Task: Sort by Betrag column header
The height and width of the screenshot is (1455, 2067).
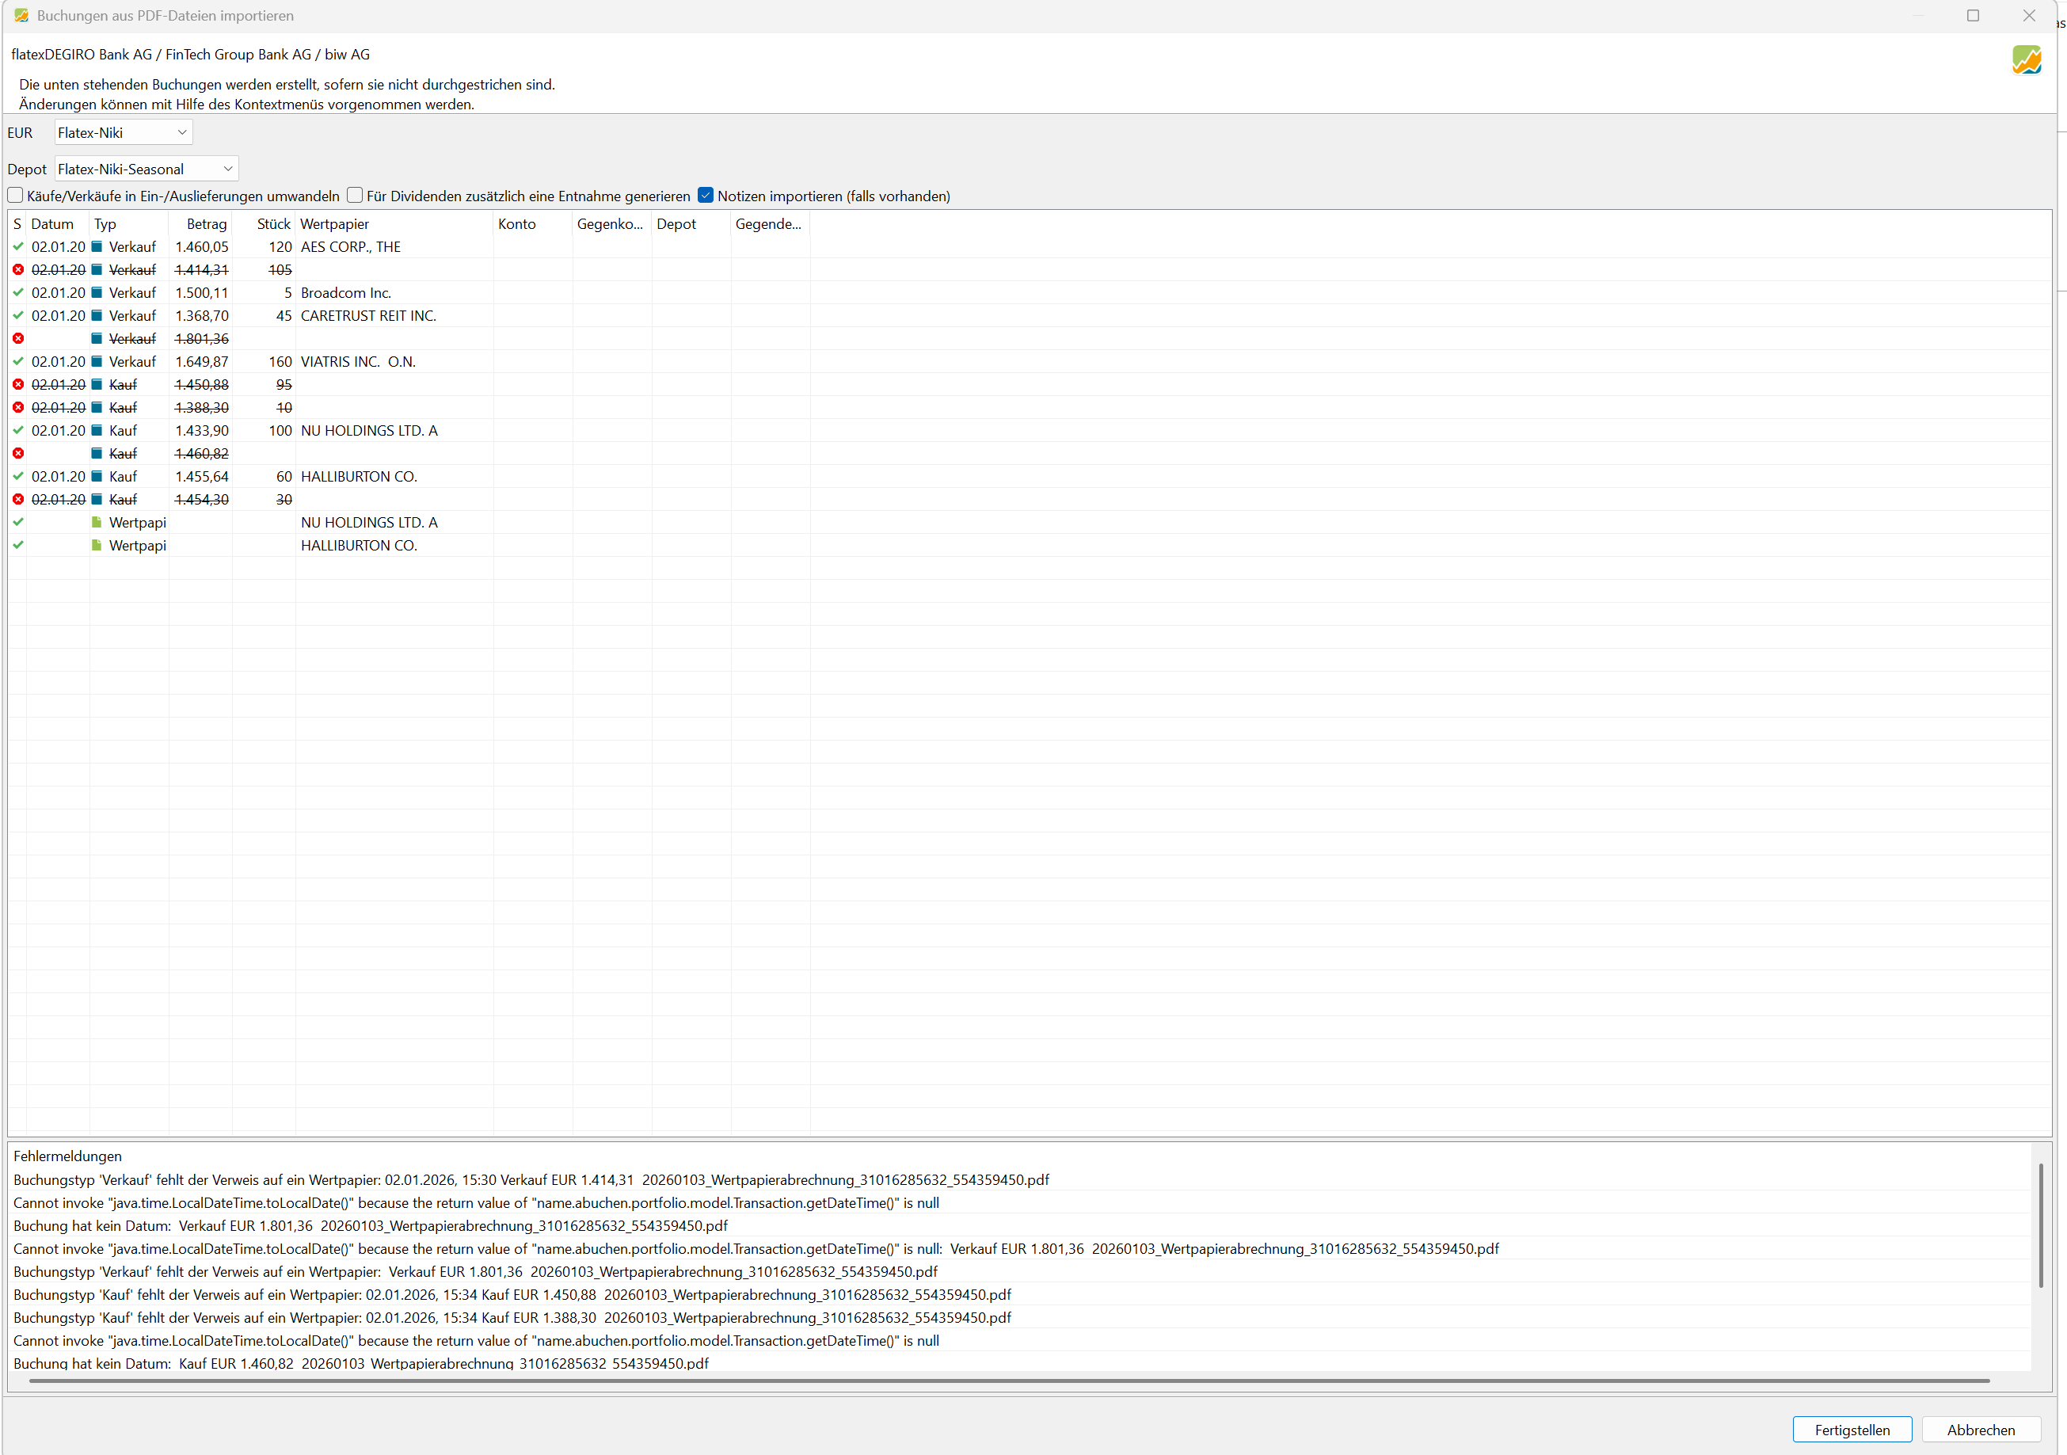Action: [x=205, y=224]
